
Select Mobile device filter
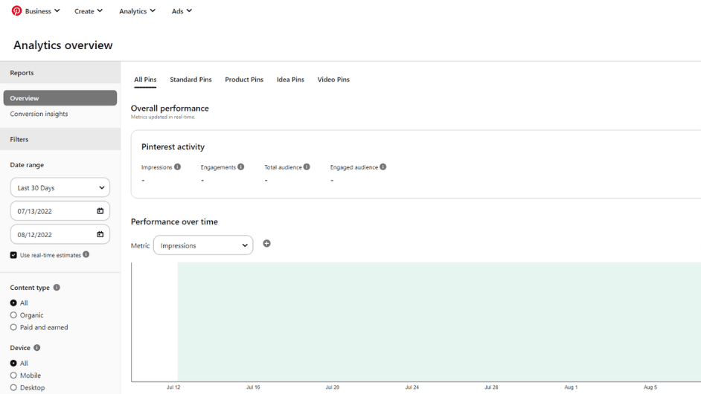pos(13,375)
